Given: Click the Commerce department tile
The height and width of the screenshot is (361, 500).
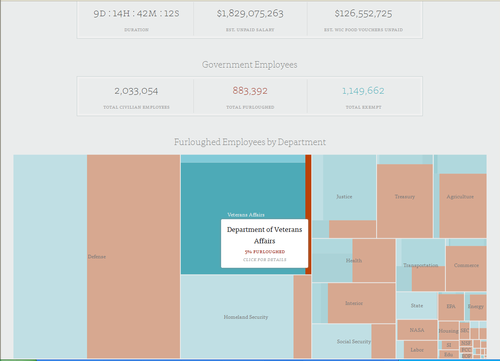Looking at the screenshot, I should (x=466, y=265).
